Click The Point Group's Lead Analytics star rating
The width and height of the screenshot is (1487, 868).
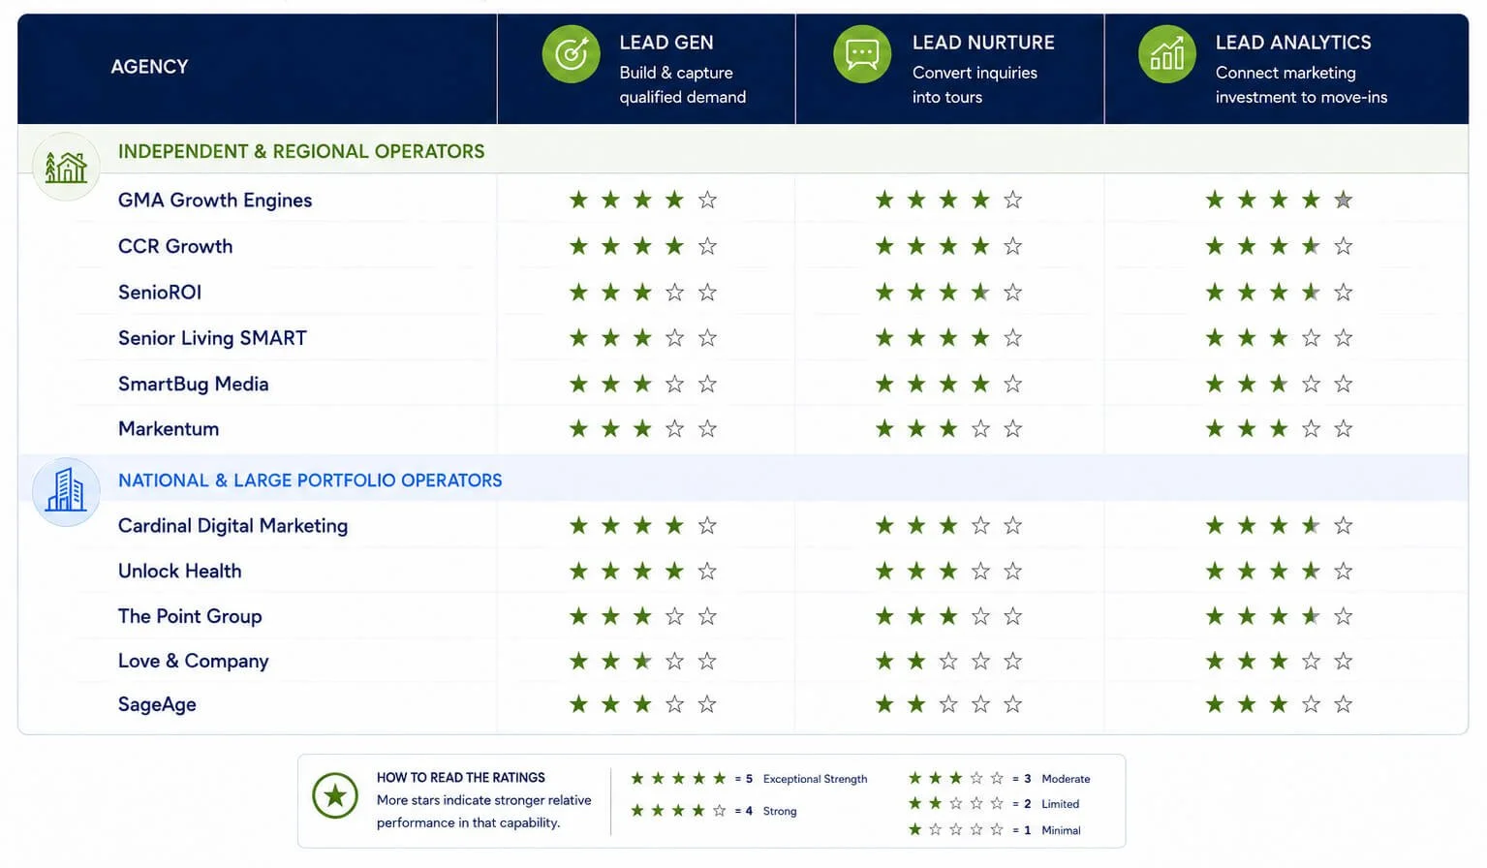pyautogui.click(x=1279, y=616)
